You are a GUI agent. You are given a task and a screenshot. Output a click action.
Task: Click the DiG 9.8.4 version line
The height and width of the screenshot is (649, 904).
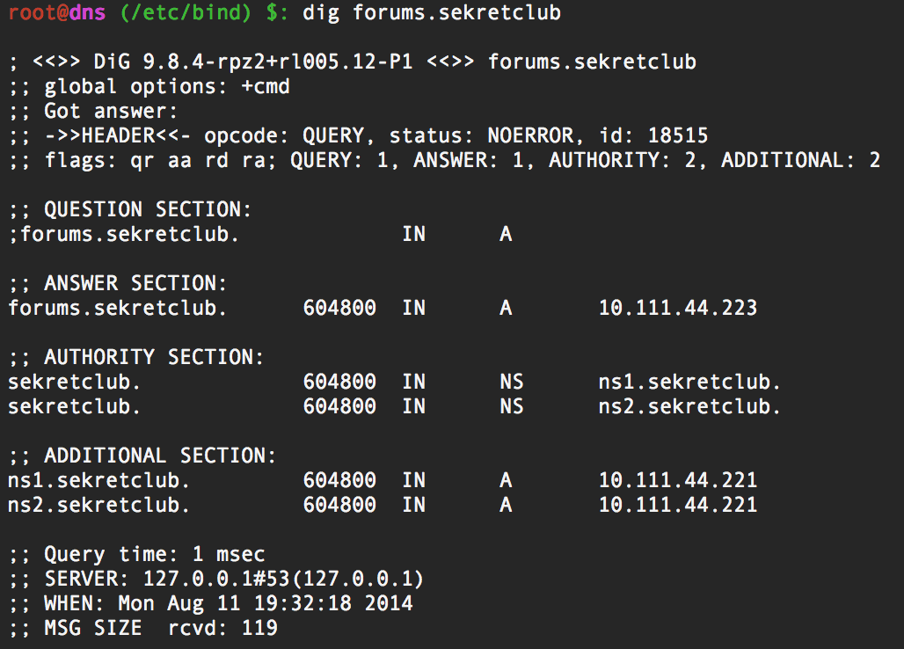tap(353, 62)
